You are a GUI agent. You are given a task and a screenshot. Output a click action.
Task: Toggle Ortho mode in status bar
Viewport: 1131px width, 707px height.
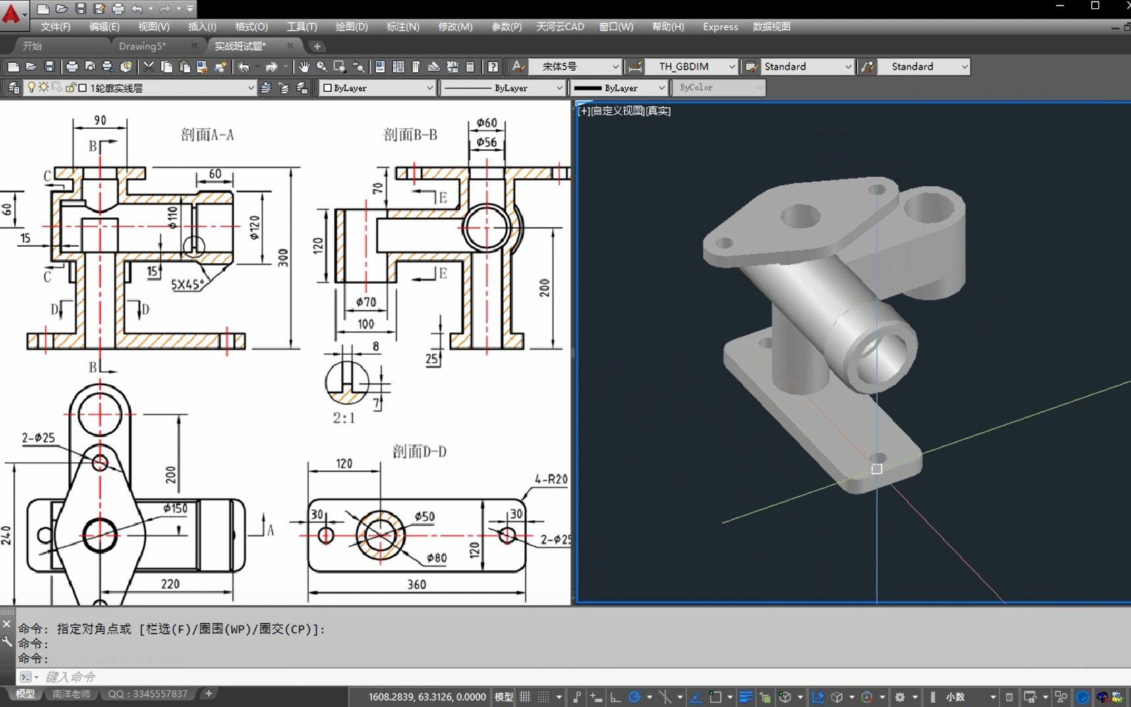615,696
